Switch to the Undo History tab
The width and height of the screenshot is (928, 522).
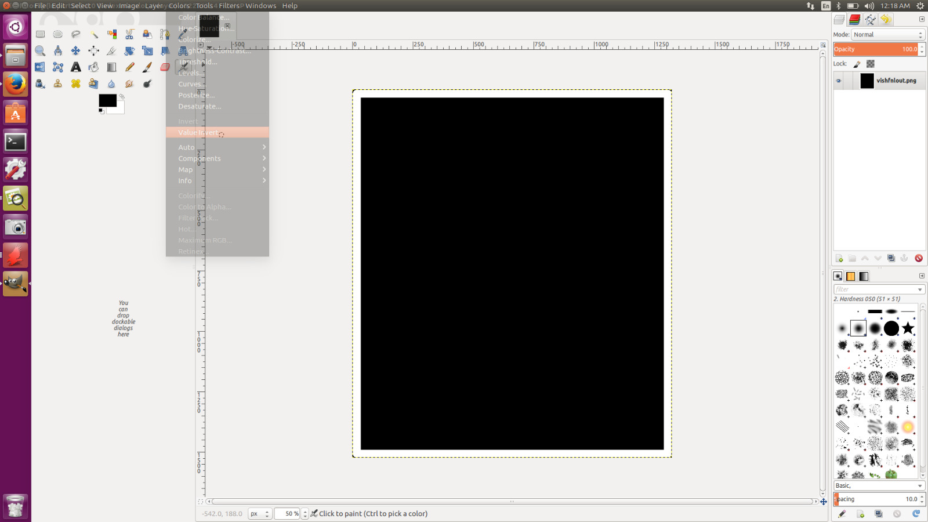[x=886, y=20]
